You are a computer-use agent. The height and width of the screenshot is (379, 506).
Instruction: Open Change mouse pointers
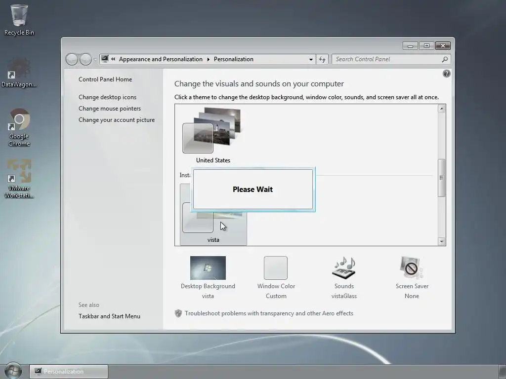(110, 108)
